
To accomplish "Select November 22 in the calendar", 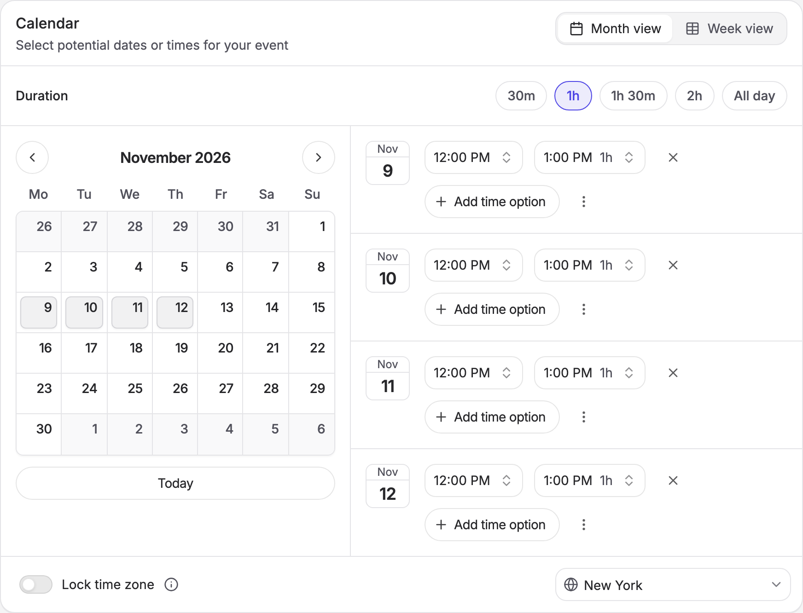I will 312,353.
